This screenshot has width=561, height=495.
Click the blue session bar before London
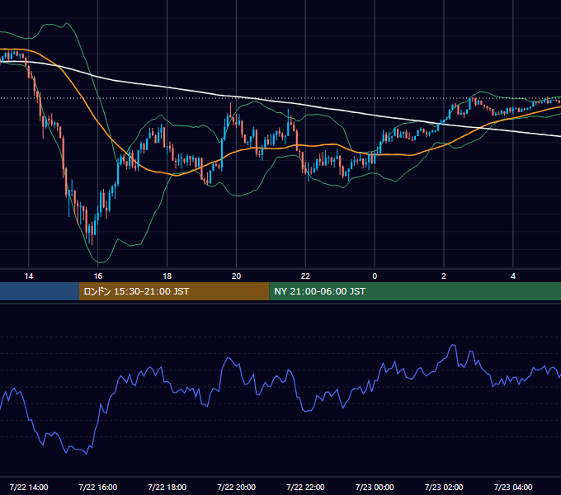(x=40, y=291)
